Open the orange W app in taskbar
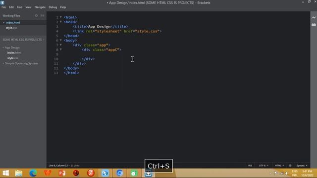 pos(48,173)
